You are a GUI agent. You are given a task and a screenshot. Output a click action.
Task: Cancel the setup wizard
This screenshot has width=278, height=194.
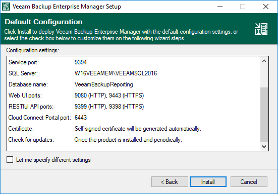click(x=249, y=181)
